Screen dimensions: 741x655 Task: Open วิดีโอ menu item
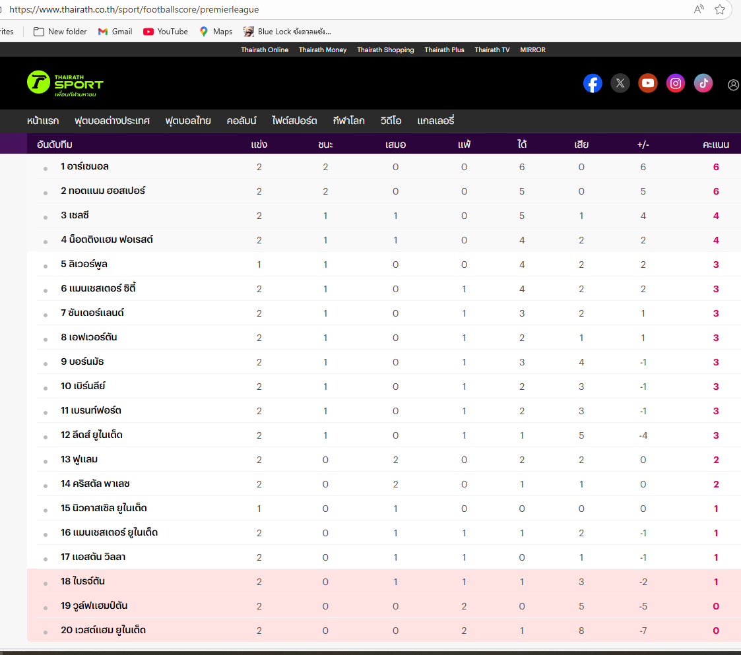click(x=391, y=121)
